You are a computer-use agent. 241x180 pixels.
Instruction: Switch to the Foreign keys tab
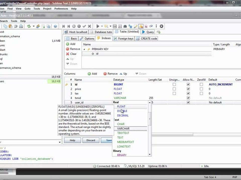tap(124, 38)
